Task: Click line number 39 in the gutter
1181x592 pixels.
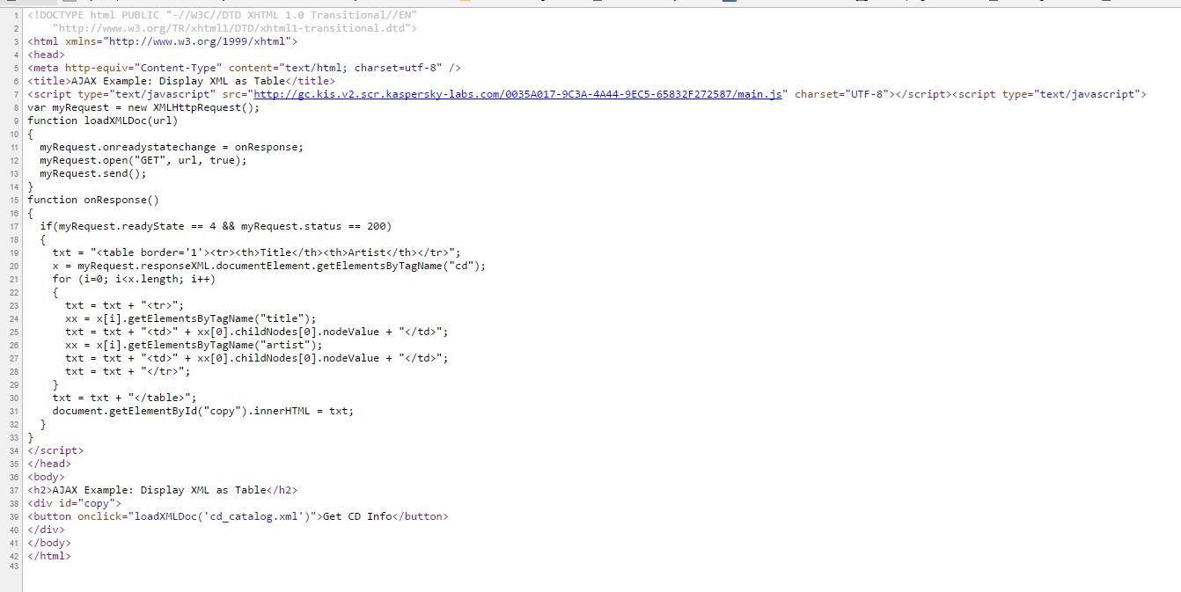Action: pyautogui.click(x=15, y=516)
